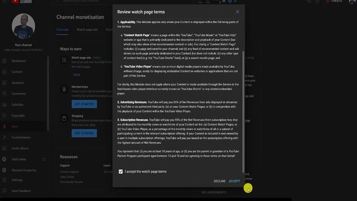This screenshot has height=201, width=357.
Task: Click the '1. Applicability' paragraph heading
Action: click(127, 22)
